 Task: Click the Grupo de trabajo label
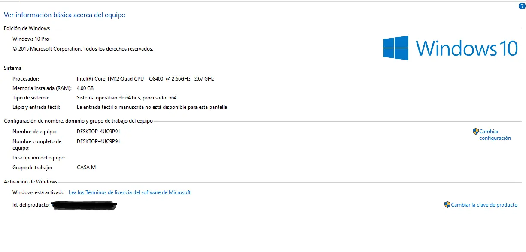(32, 168)
